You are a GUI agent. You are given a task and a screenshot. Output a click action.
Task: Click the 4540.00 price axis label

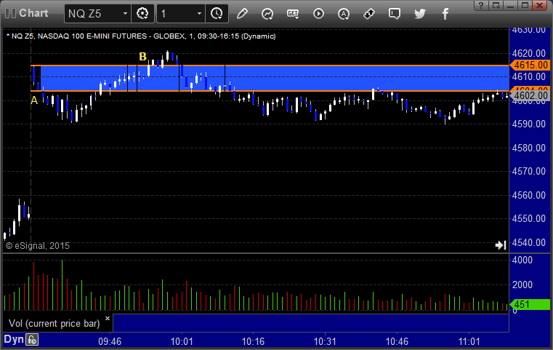pos(529,242)
